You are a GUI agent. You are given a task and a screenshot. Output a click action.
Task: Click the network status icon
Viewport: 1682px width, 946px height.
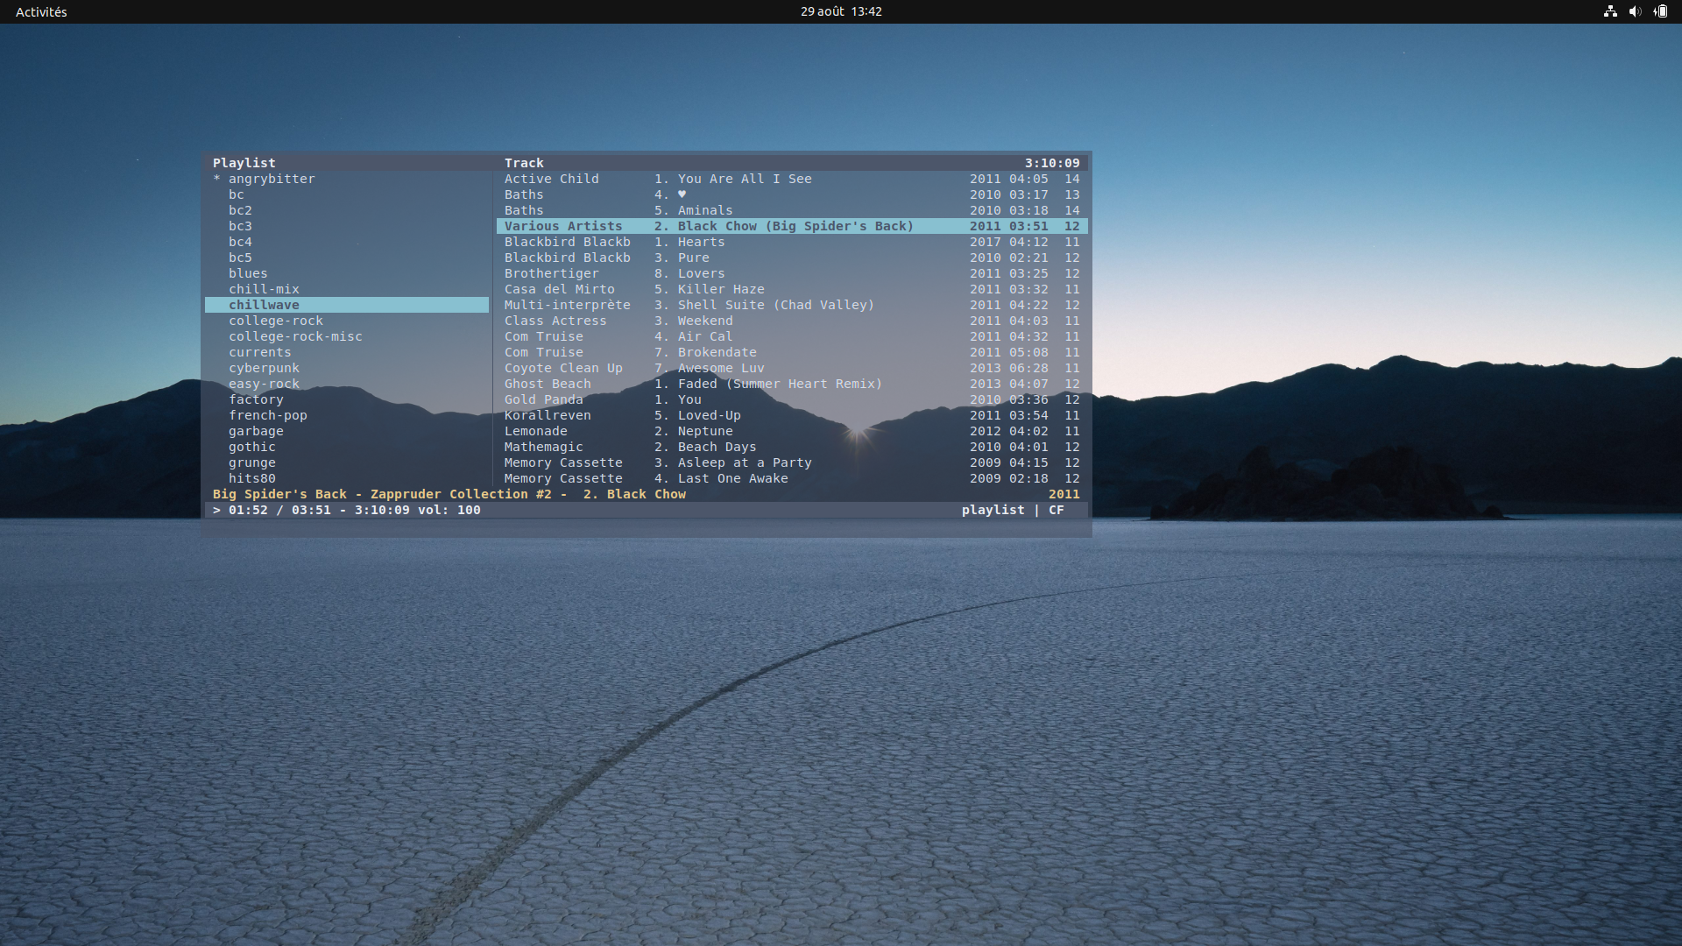1610,11
